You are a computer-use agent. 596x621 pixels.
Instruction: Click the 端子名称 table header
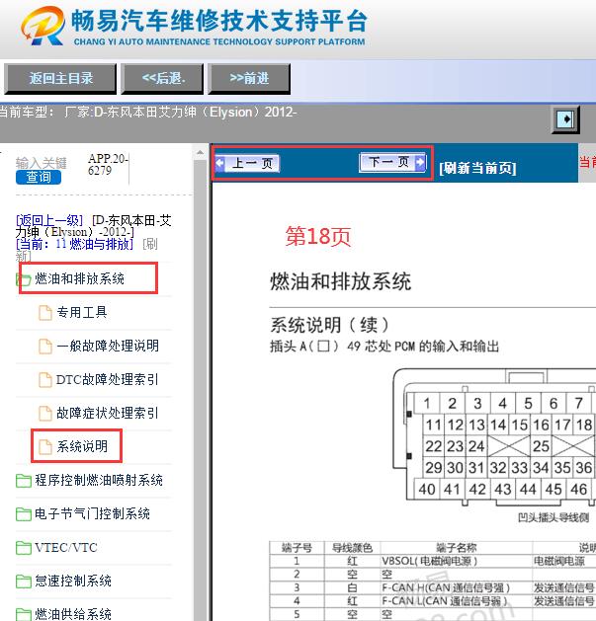click(x=456, y=548)
